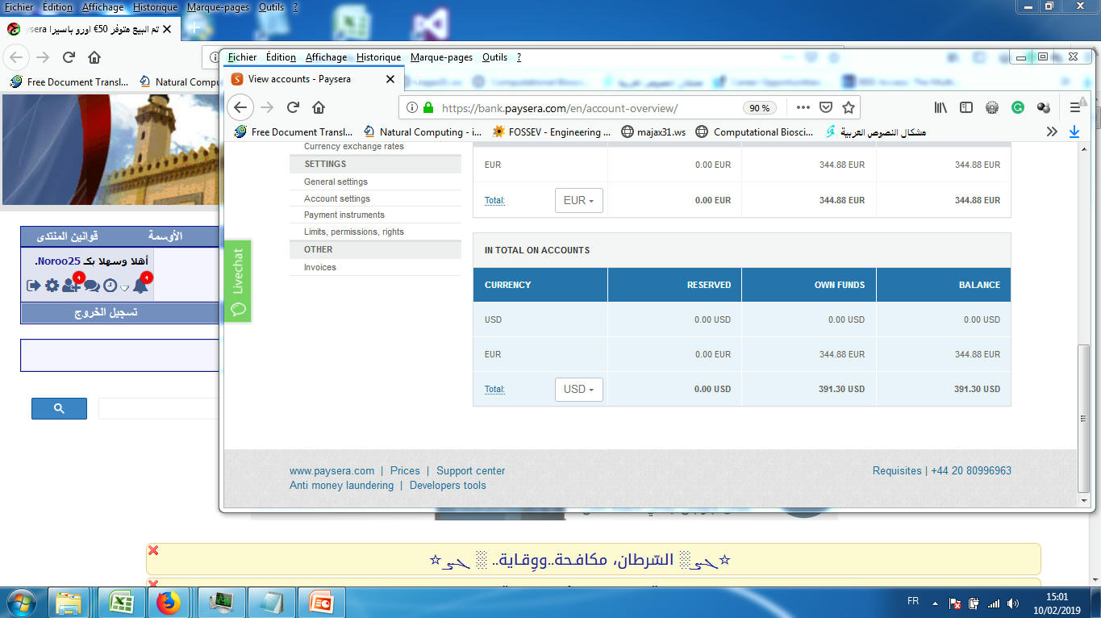Image resolution: width=1101 pixels, height=618 pixels.
Task: Go back in the Paysera browser window
Action: pos(240,107)
